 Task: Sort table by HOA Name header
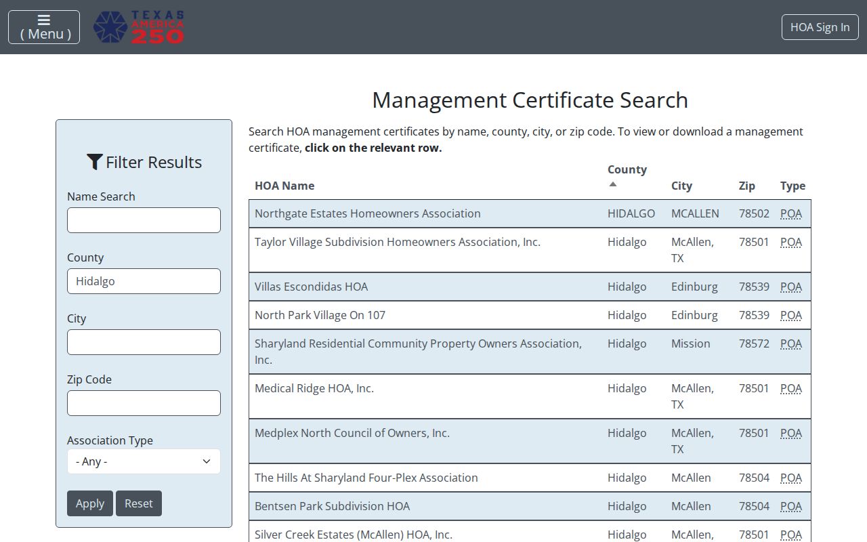pos(284,186)
